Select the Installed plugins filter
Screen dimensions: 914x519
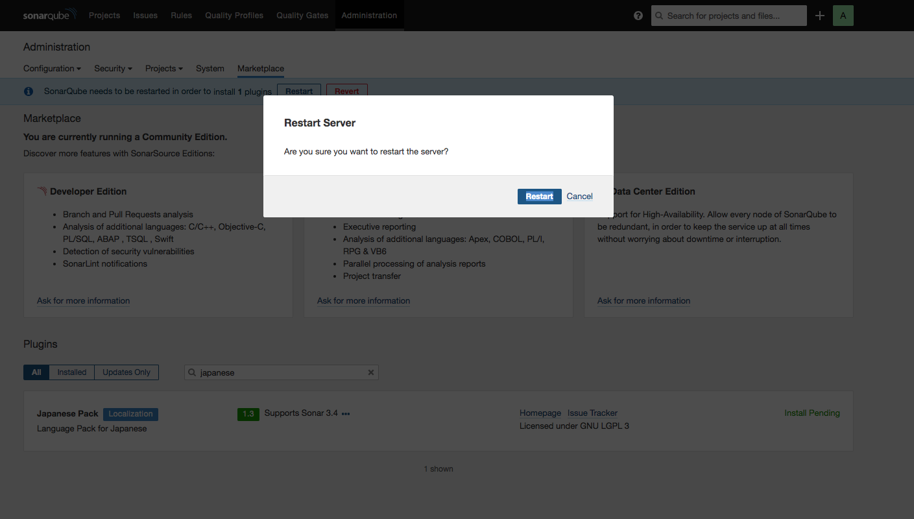pos(71,372)
